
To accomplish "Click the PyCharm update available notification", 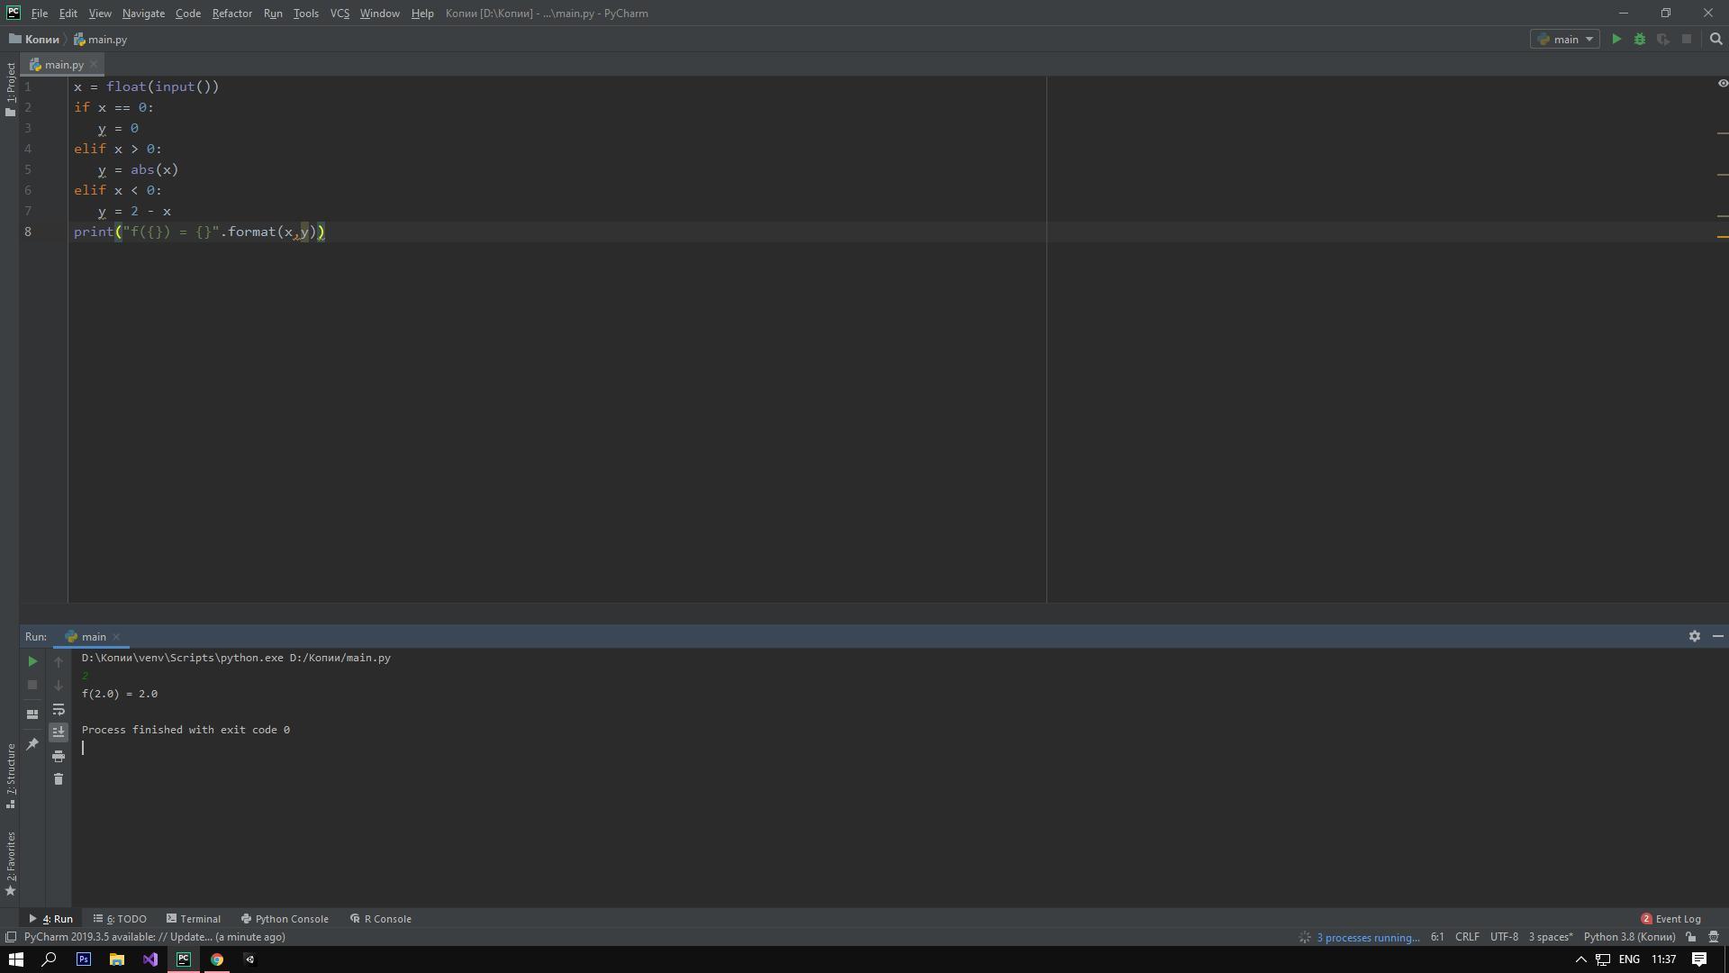I will [155, 937].
